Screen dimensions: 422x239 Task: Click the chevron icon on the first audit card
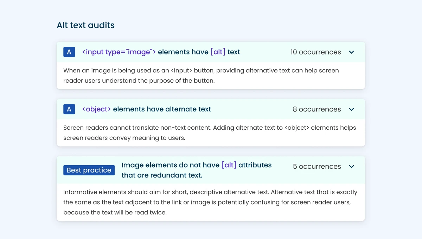click(x=351, y=52)
